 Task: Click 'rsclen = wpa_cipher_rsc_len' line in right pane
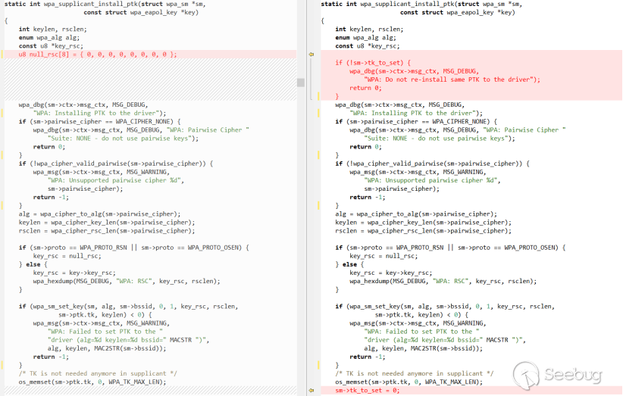point(423,230)
